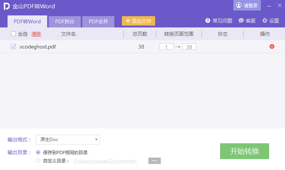The image size is (285, 170).
Task: Uncheck the xcodeghost.pdf row checkbox
Action: click(13, 47)
